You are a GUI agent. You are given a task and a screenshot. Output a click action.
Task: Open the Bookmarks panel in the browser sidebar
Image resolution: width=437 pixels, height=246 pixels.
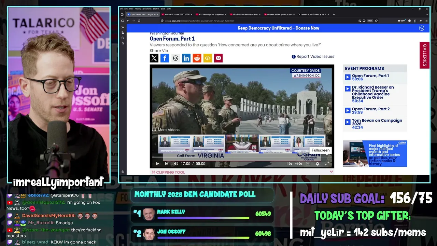(123, 43)
